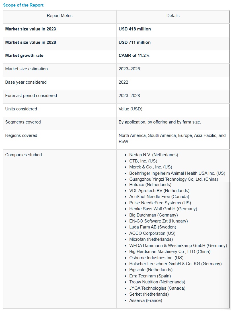The image size is (232, 311).
Task: Select 'Big Dutchman (Germany)' in the list
Action: 153,215
